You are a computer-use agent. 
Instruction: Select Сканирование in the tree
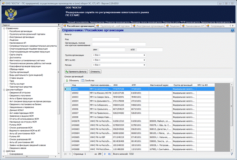click(x=16, y=154)
